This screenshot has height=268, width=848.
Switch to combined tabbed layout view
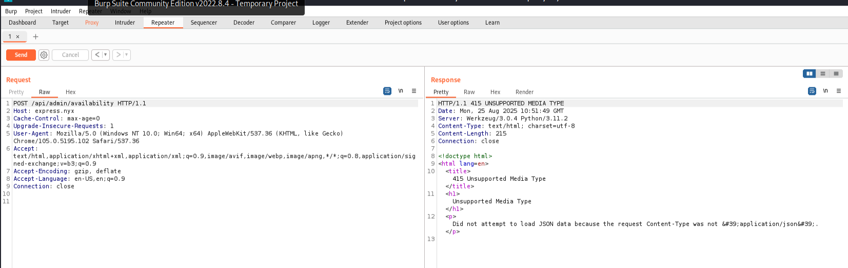(x=836, y=73)
